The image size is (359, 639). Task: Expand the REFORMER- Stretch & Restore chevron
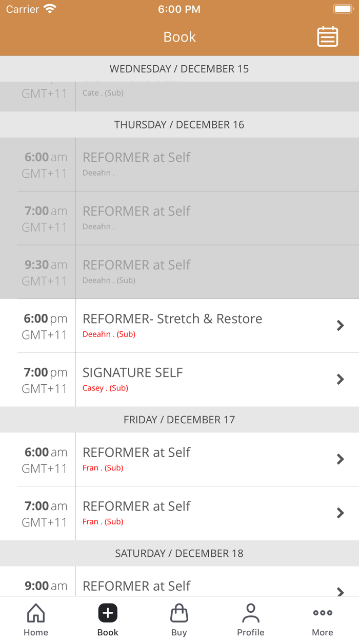[340, 325]
